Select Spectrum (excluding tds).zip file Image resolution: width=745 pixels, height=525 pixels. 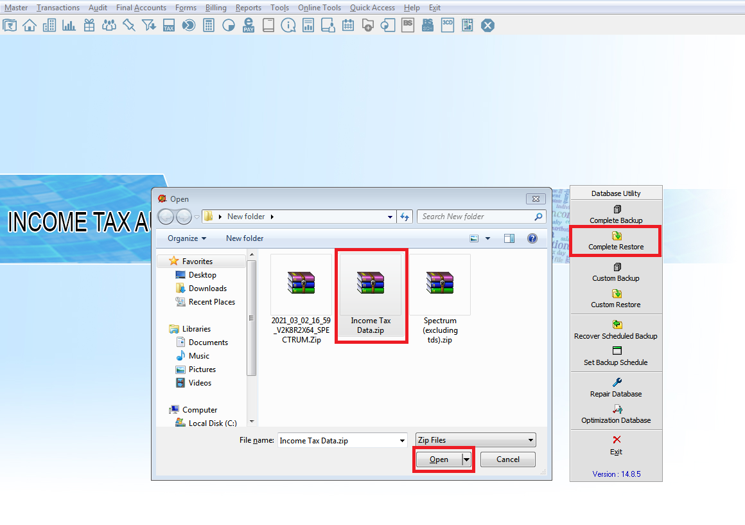(440, 299)
